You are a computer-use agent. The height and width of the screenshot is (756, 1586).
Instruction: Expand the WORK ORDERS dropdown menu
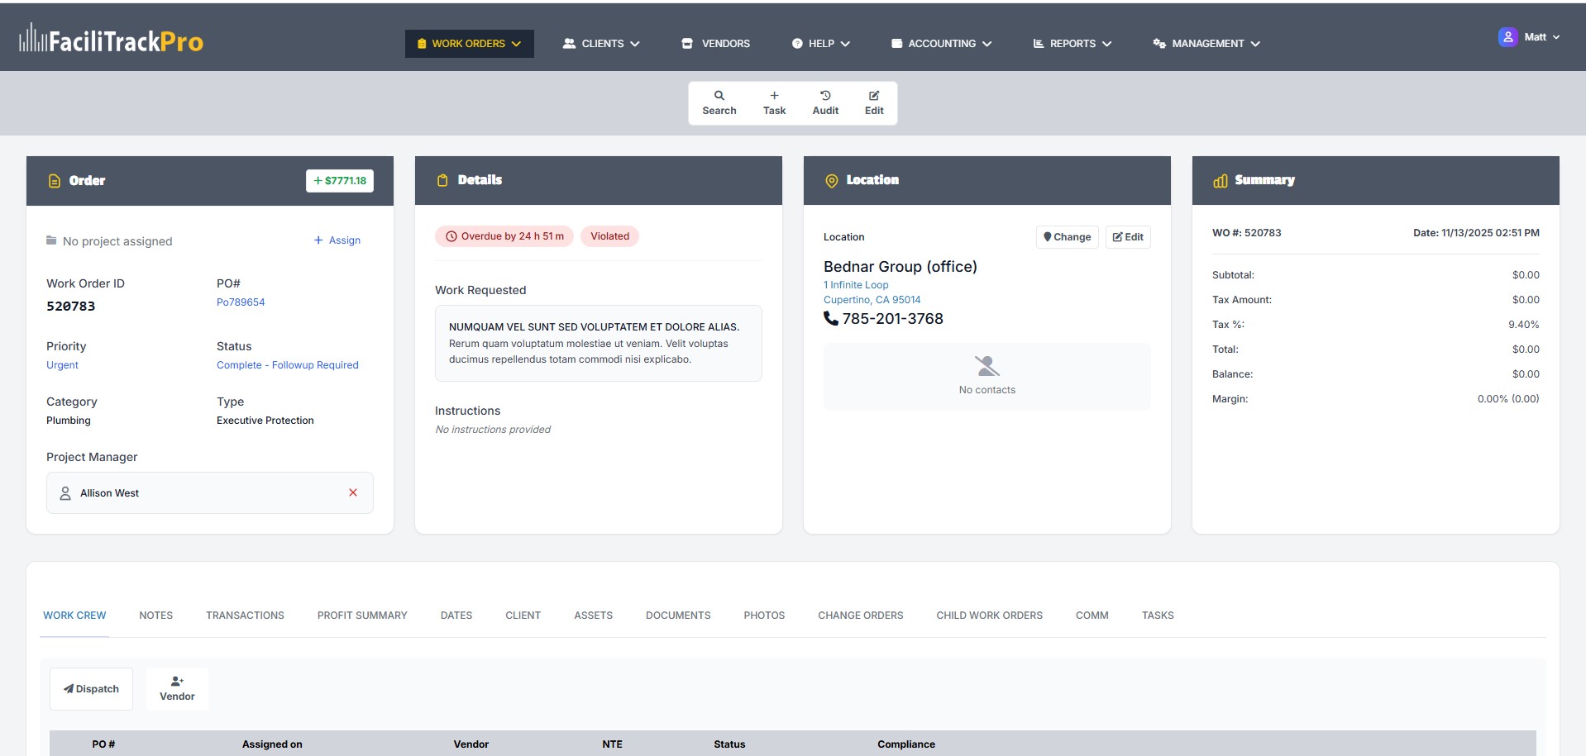tap(469, 43)
